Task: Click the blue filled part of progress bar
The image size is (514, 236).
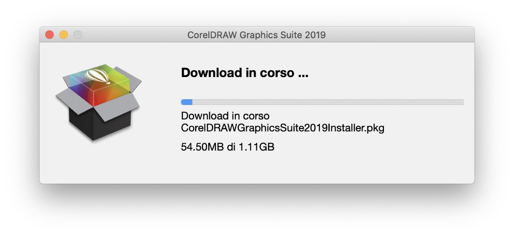Action: (187, 102)
